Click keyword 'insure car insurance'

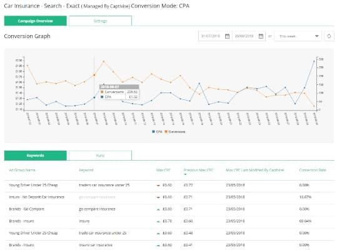96,245
